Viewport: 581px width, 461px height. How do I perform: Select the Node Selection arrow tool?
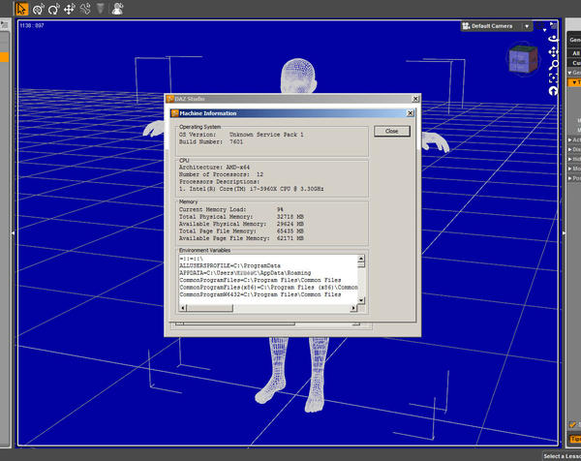(22, 9)
